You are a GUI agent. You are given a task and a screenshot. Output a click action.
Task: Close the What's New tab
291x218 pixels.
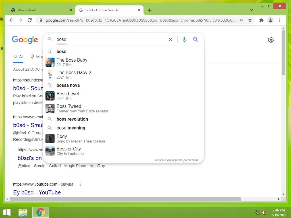71,10
